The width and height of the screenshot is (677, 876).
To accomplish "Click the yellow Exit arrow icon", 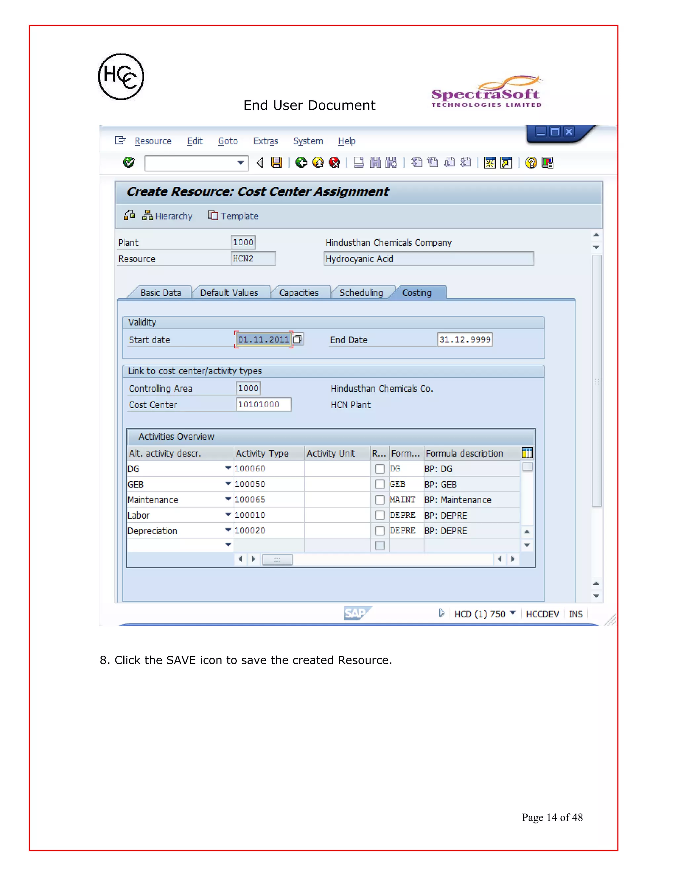I will (318, 162).
